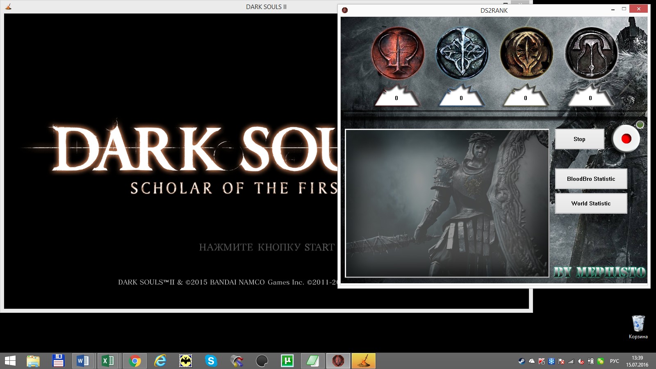Switch to the green notepad app
The height and width of the screenshot is (369, 656).
(x=313, y=361)
